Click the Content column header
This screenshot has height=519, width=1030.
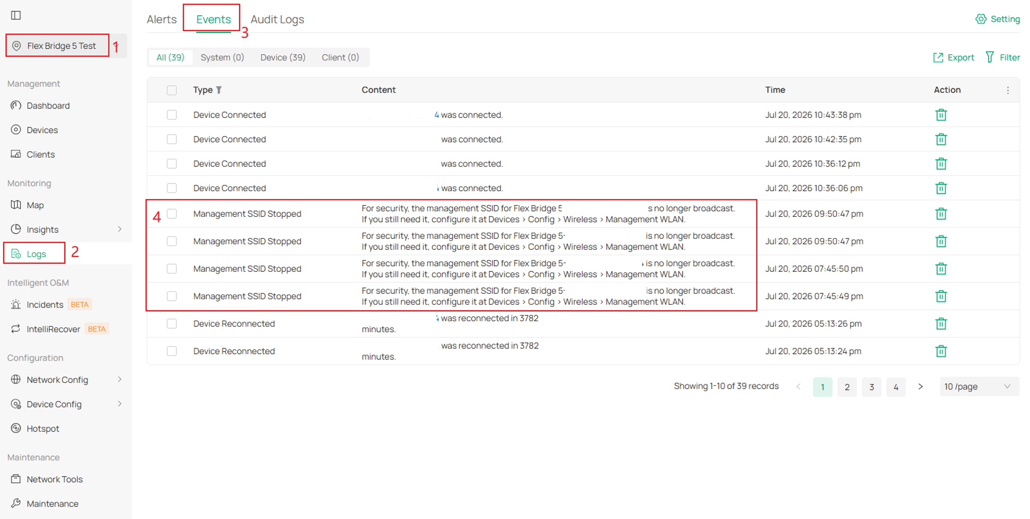pos(379,90)
